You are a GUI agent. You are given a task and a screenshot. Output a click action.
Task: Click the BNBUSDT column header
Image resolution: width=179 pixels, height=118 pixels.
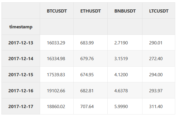point(125,11)
